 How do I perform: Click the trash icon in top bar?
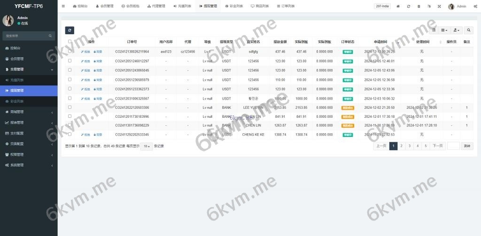(419, 6)
